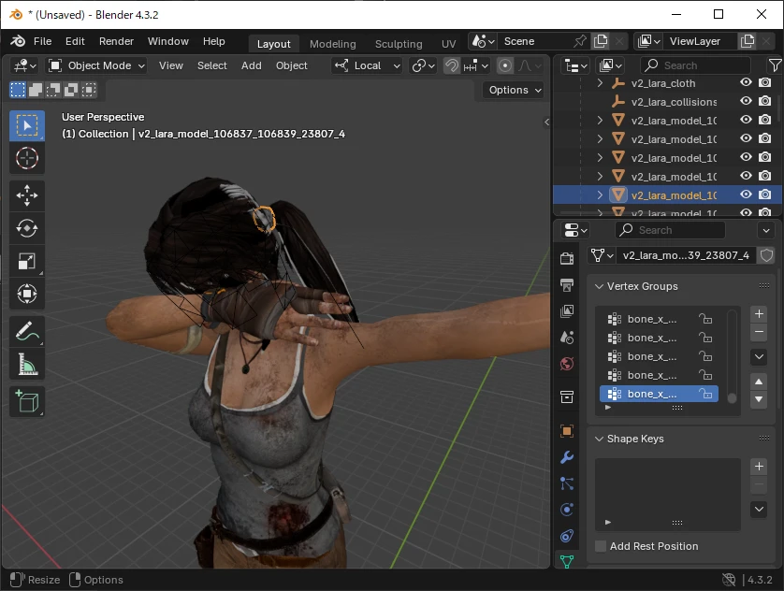Screen dimensions: 784x591
Task: Expand highlighted v2_lara_model tree row
Action: pyautogui.click(x=600, y=195)
